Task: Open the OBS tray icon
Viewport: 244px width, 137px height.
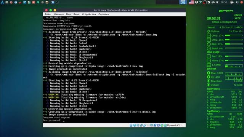Action: (x=205, y=2)
